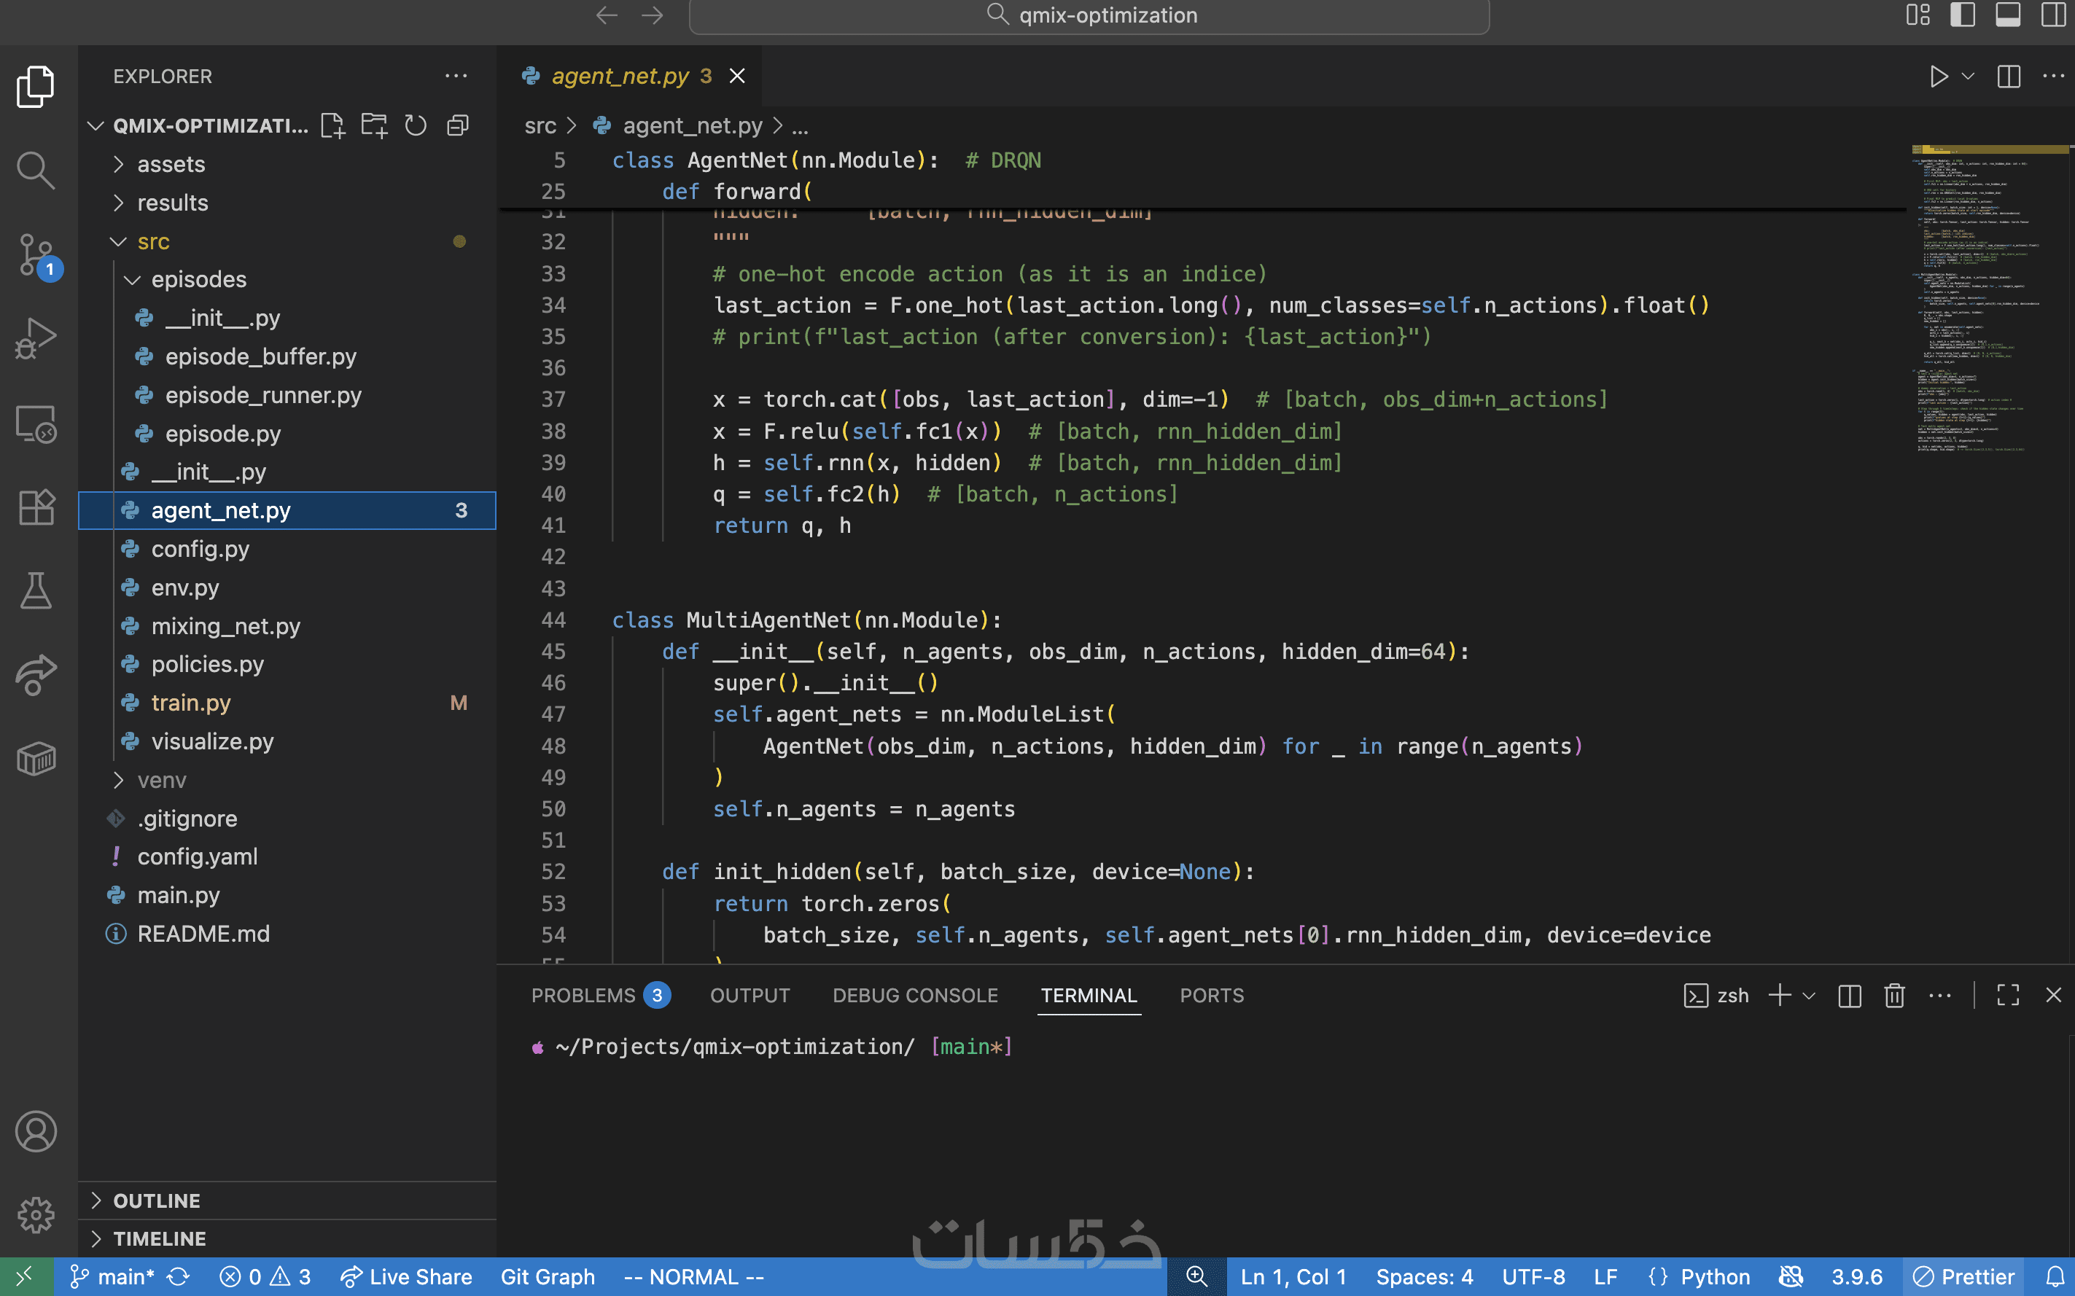Expand the OUTLINE section
The width and height of the screenshot is (2075, 1296).
[x=157, y=1200]
